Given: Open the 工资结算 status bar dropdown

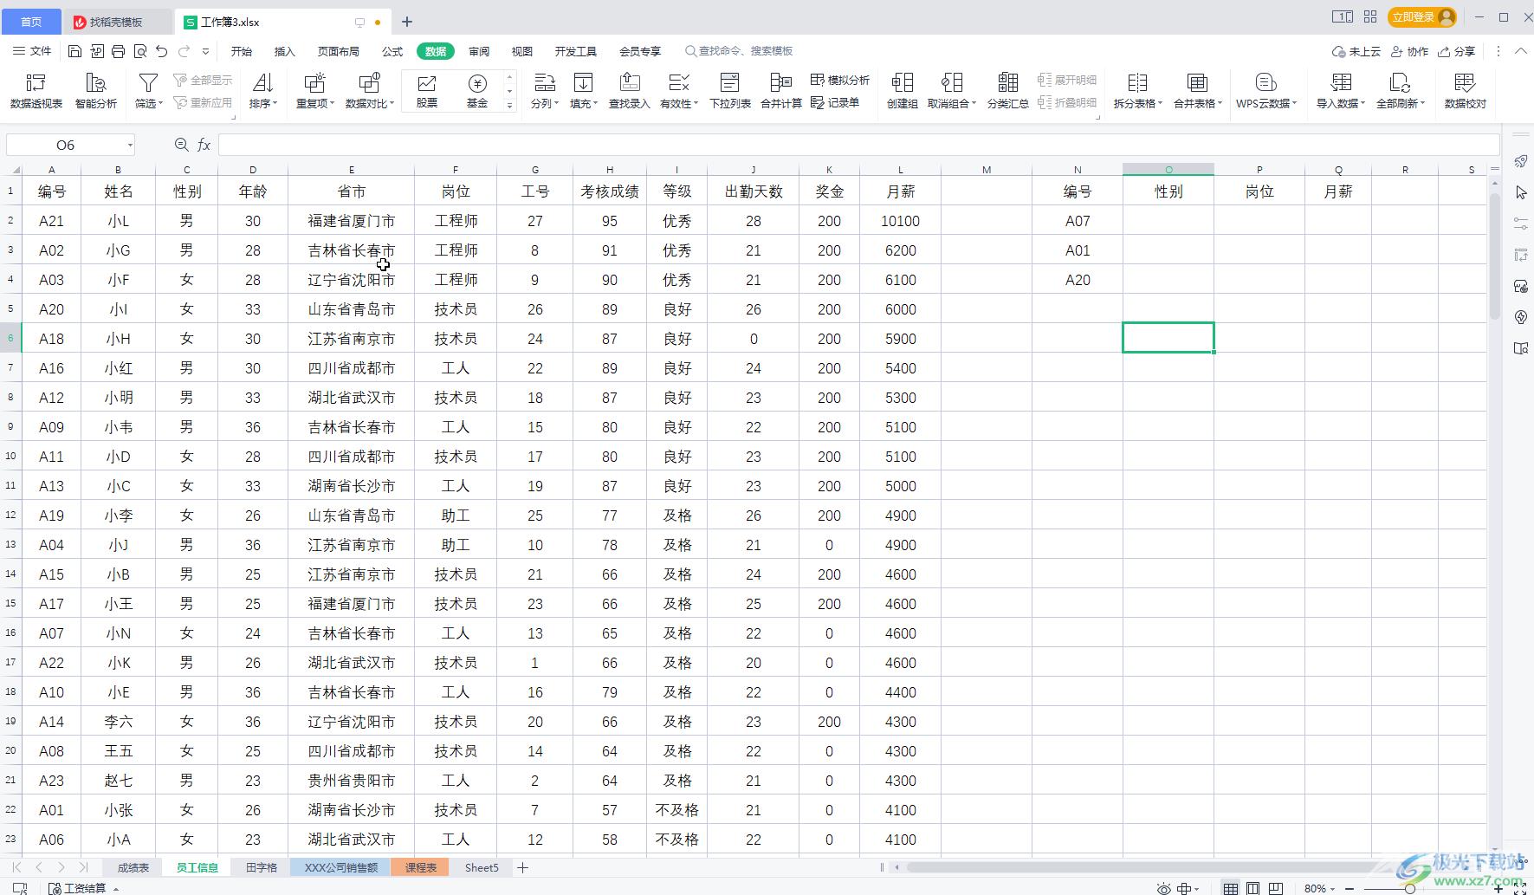Looking at the screenshot, I should point(84,888).
